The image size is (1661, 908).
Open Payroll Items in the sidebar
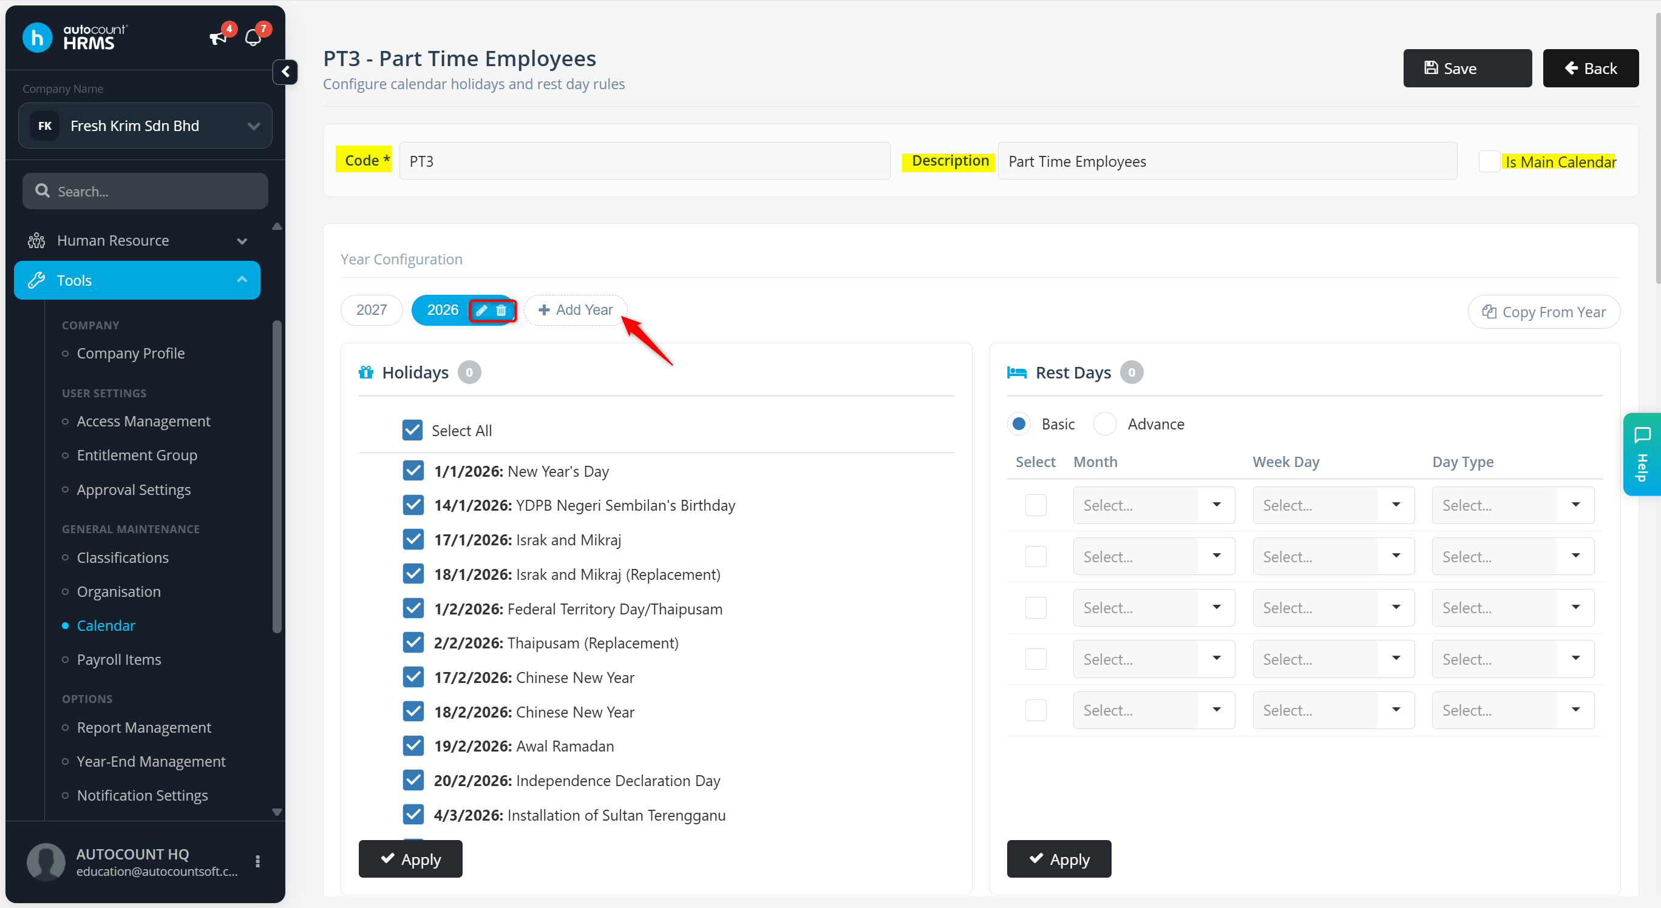[118, 659]
